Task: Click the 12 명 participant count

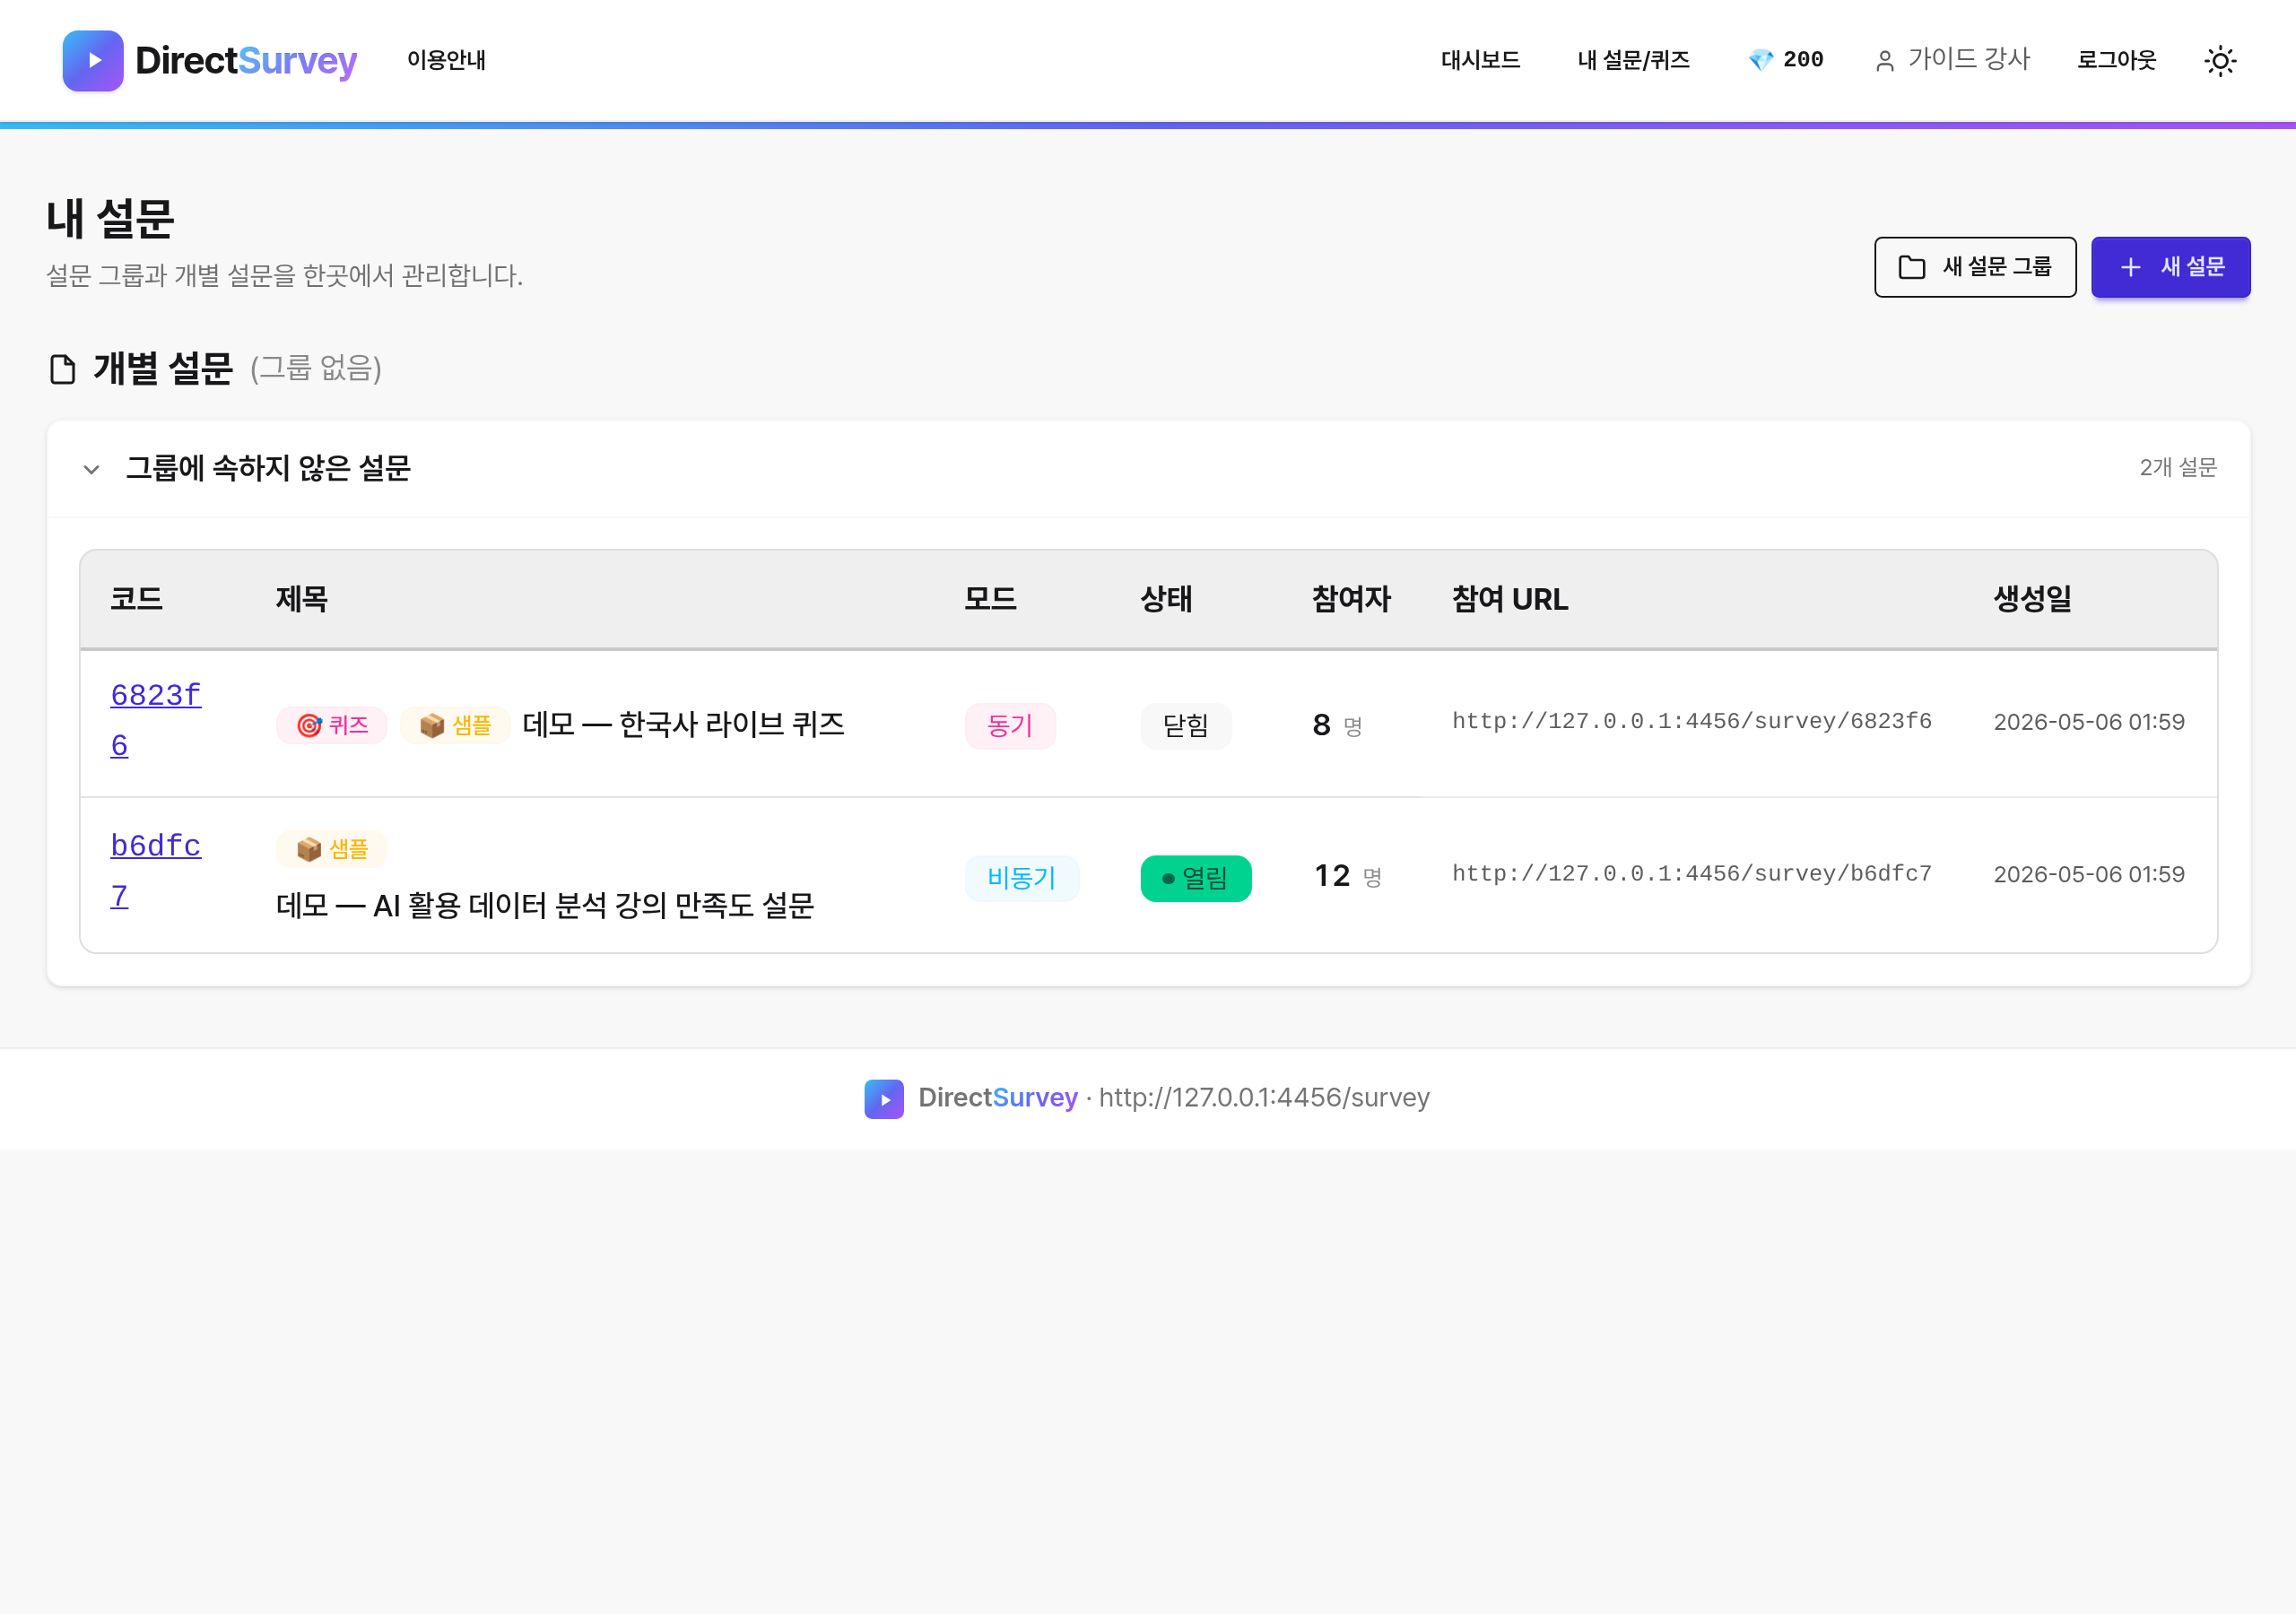Action: [x=1348, y=876]
